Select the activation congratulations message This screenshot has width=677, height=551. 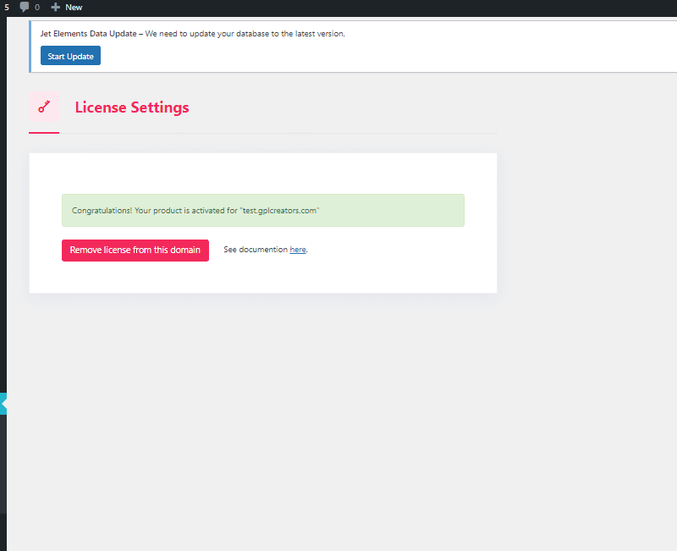coord(195,211)
